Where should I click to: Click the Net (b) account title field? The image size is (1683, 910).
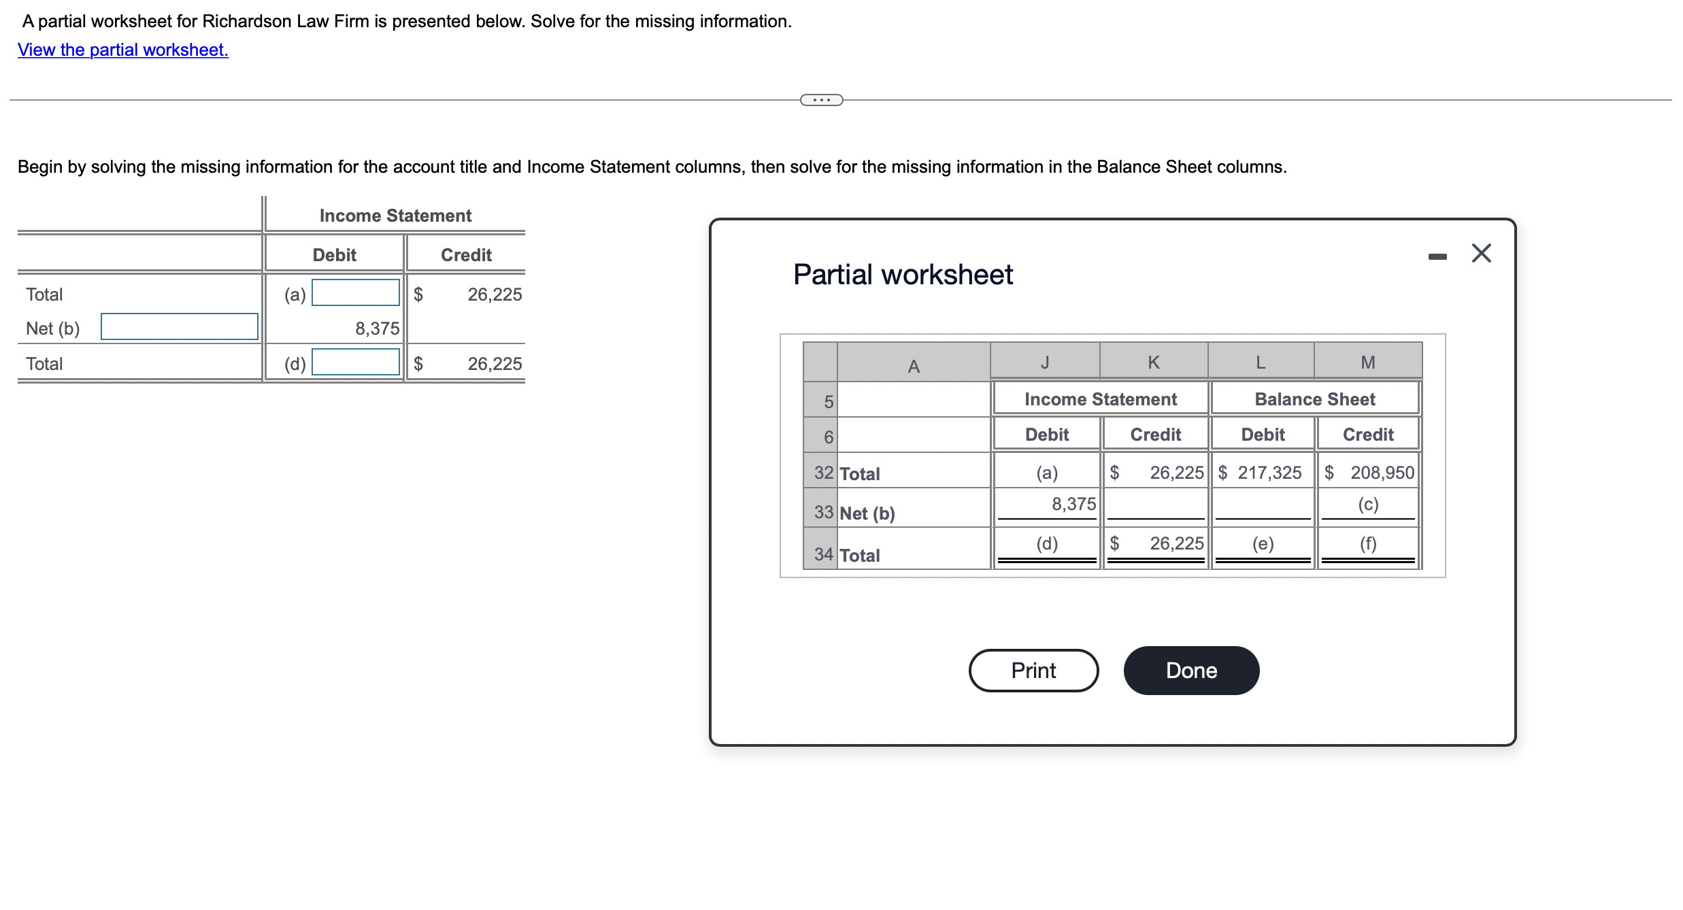179,327
